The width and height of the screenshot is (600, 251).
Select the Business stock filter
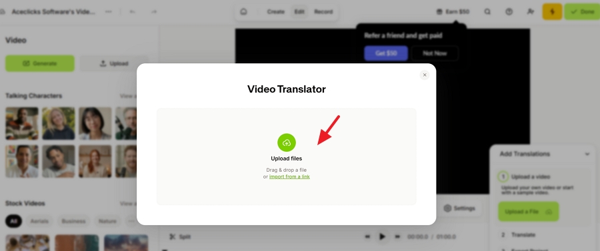pos(73,221)
